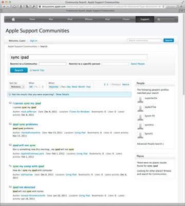Viewport: 185px width, 206px height.
Task: Click 'Restrict to a specific person' field
Action: click(115, 64)
